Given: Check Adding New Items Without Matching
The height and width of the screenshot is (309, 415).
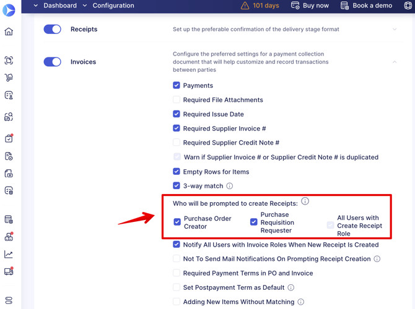Looking at the screenshot, I should pyautogui.click(x=177, y=302).
